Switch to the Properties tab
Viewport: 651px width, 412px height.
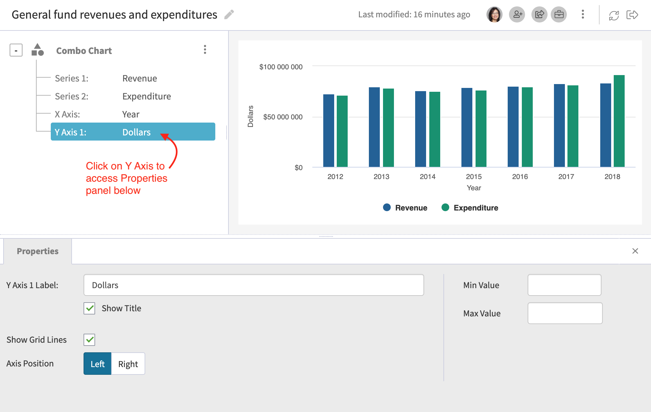[x=38, y=251]
